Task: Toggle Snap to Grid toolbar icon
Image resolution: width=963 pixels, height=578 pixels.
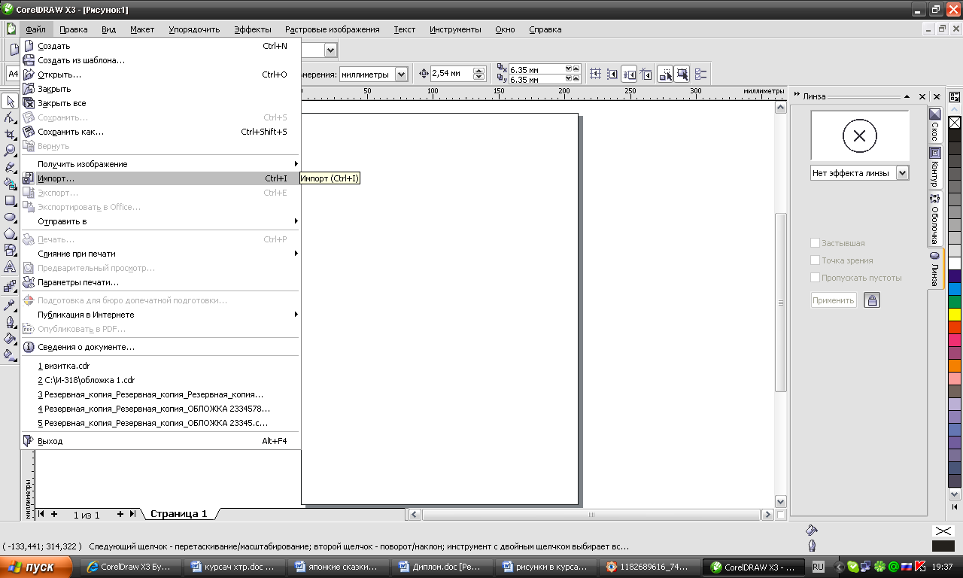Action: tap(596, 74)
